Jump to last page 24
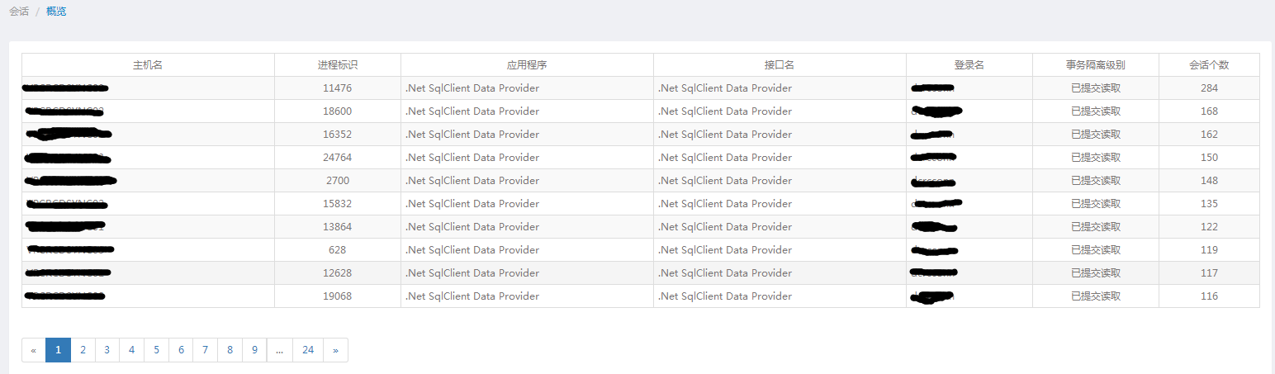Image resolution: width=1275 pixels, height=374 pixels. pyautogui.click(x=308, y=350)
